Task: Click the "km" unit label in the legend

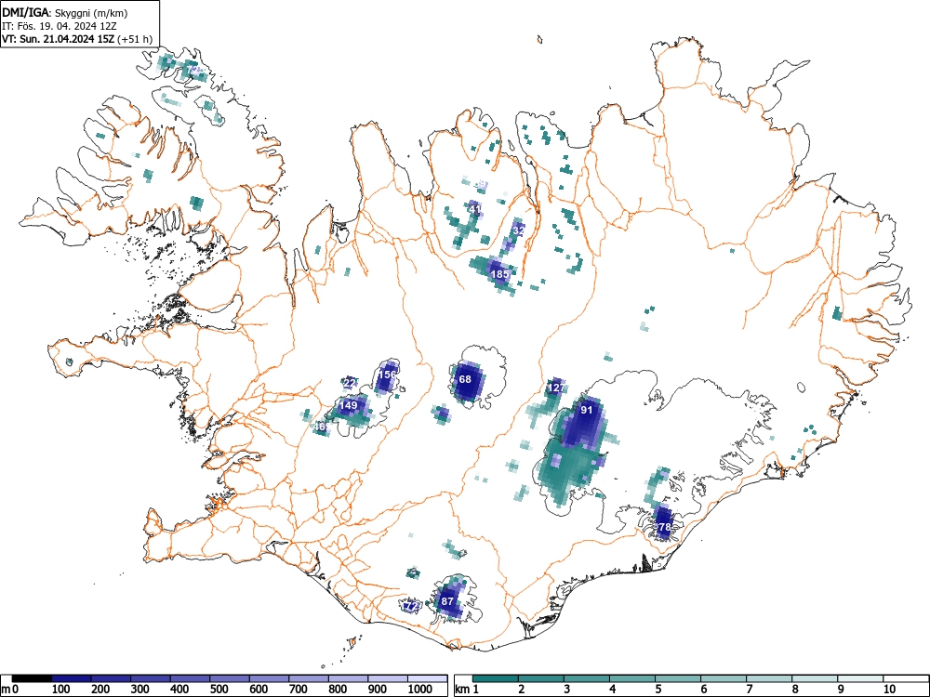Action: point(462,690)
